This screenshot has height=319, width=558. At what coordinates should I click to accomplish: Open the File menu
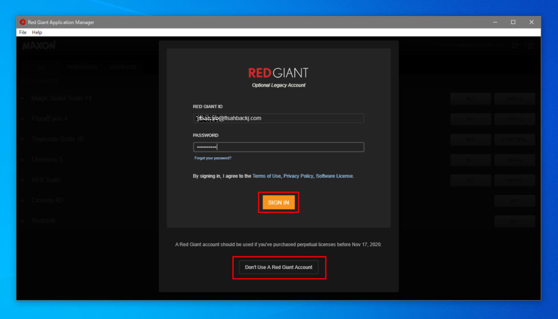[x=23, y=32]
